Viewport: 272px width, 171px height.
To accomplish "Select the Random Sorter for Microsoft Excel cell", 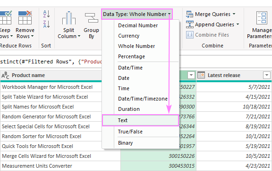I will pos(51,136).
